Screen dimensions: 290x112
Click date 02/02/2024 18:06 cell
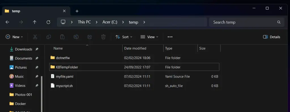point(137,58)
